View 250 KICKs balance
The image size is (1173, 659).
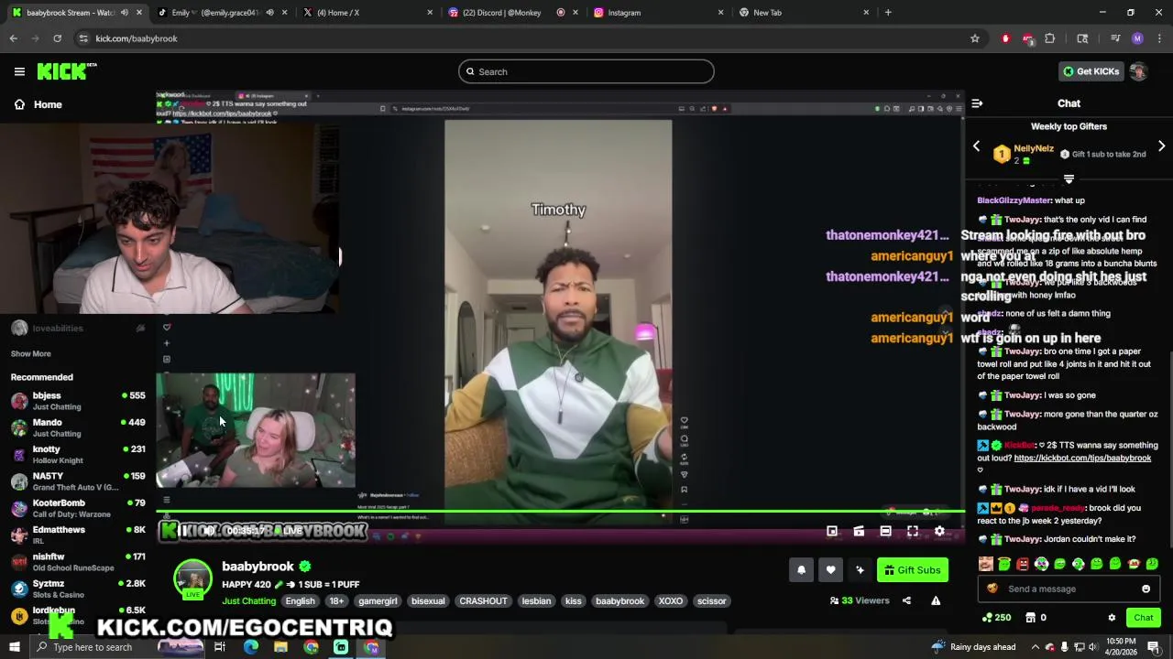[x=996, y=618]
